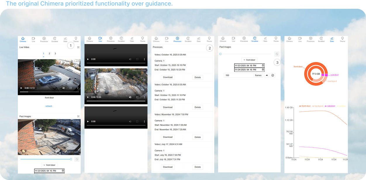Open the front door dropdown in the Scrubber panel

[249, 60]
